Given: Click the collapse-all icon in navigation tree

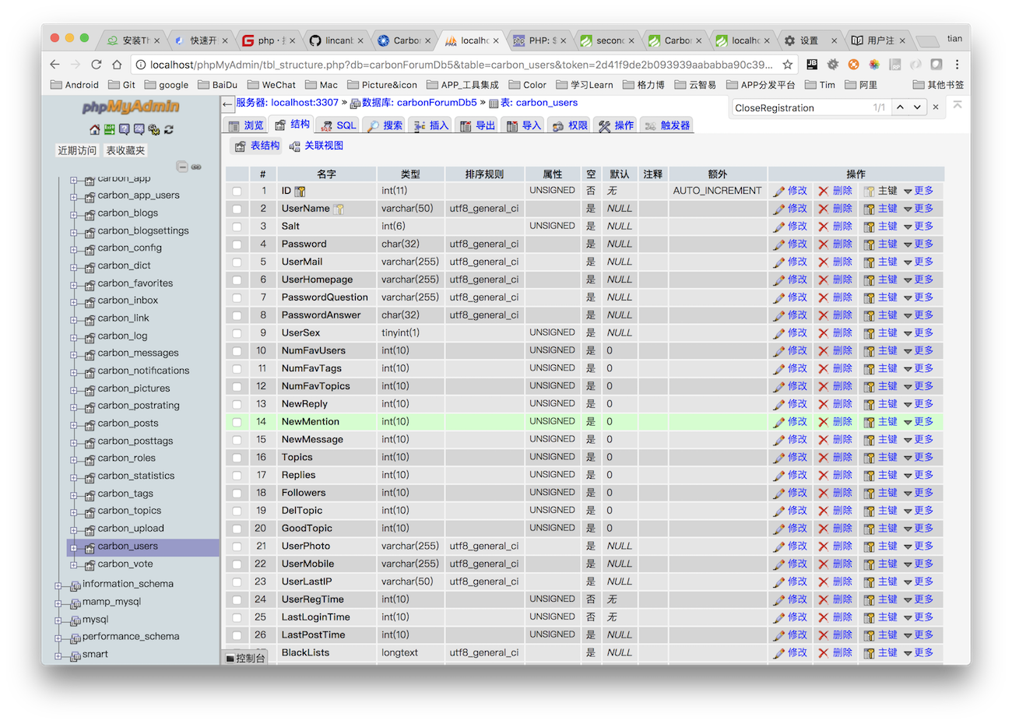Looking at the screenshot, I should click(x=182, y=167).
